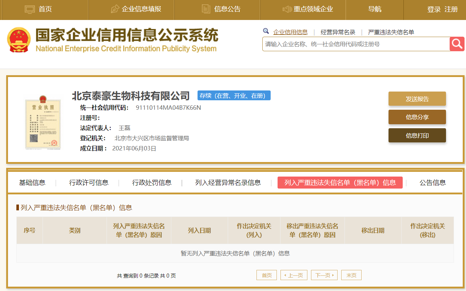
Task: Click the 下一页 pagination button
Action: click(x=324, y=275)
